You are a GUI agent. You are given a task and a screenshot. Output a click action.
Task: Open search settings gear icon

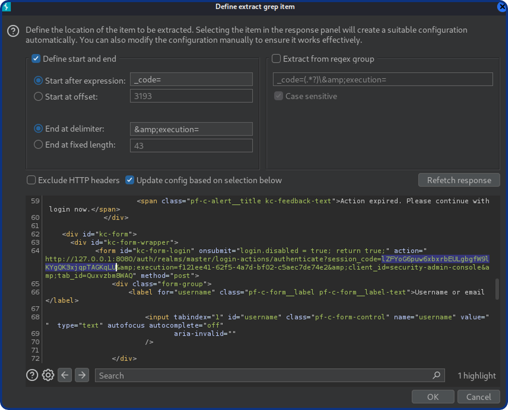[48, 375]
